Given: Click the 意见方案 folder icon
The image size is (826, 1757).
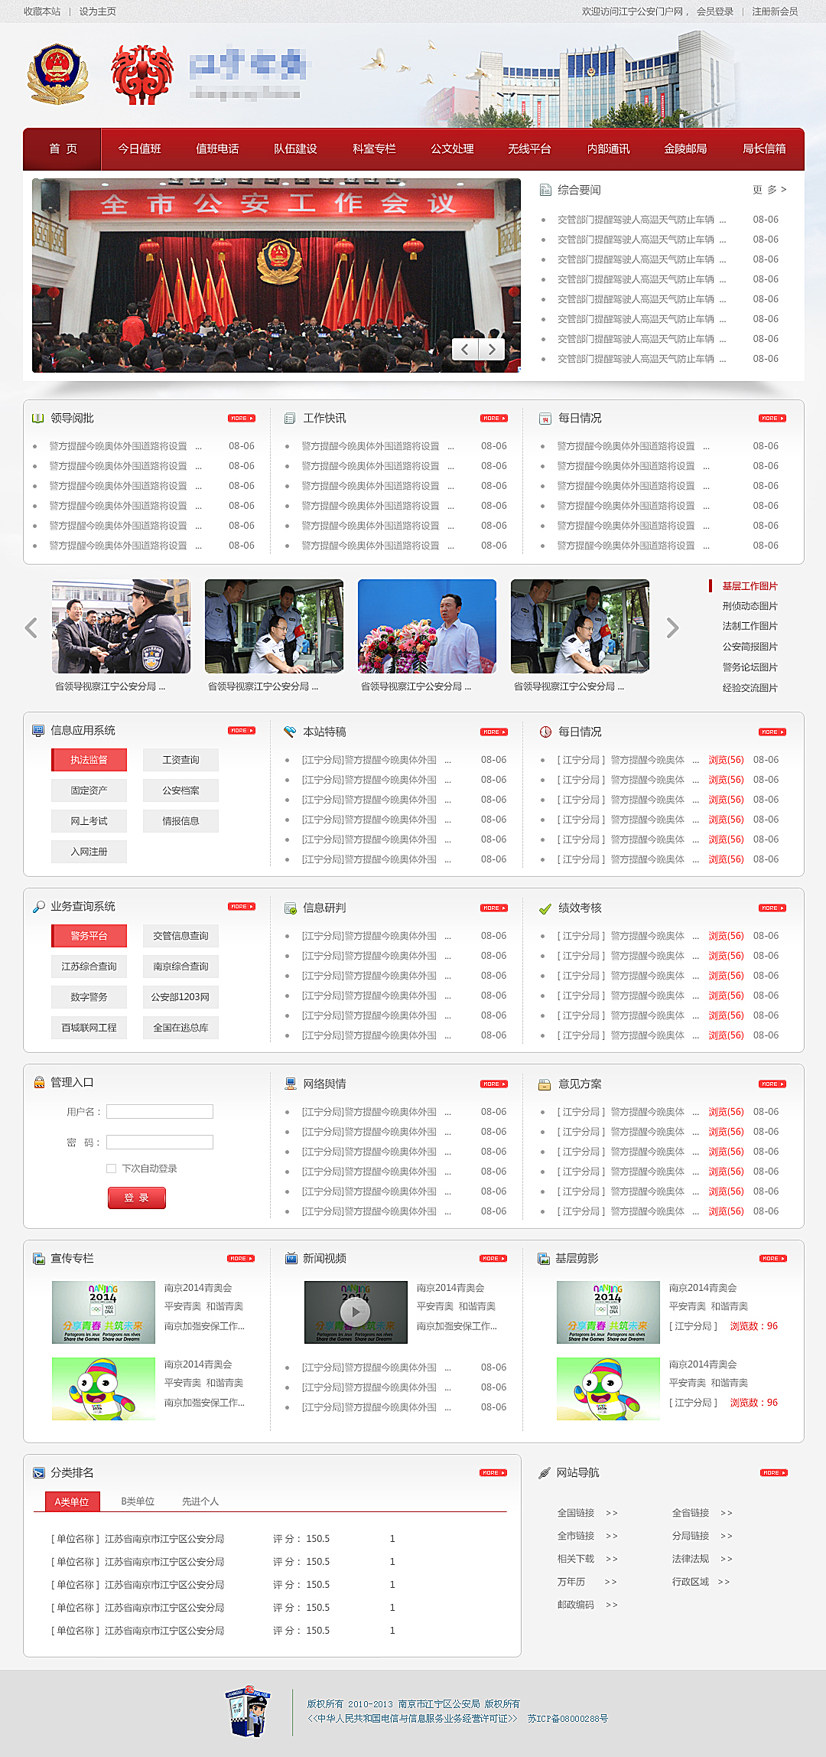Looking at the screenshot, I should [545, 1084].
